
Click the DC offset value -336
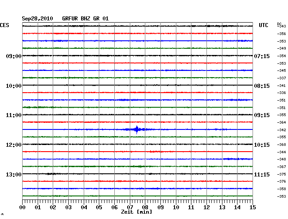pos(281,93)
